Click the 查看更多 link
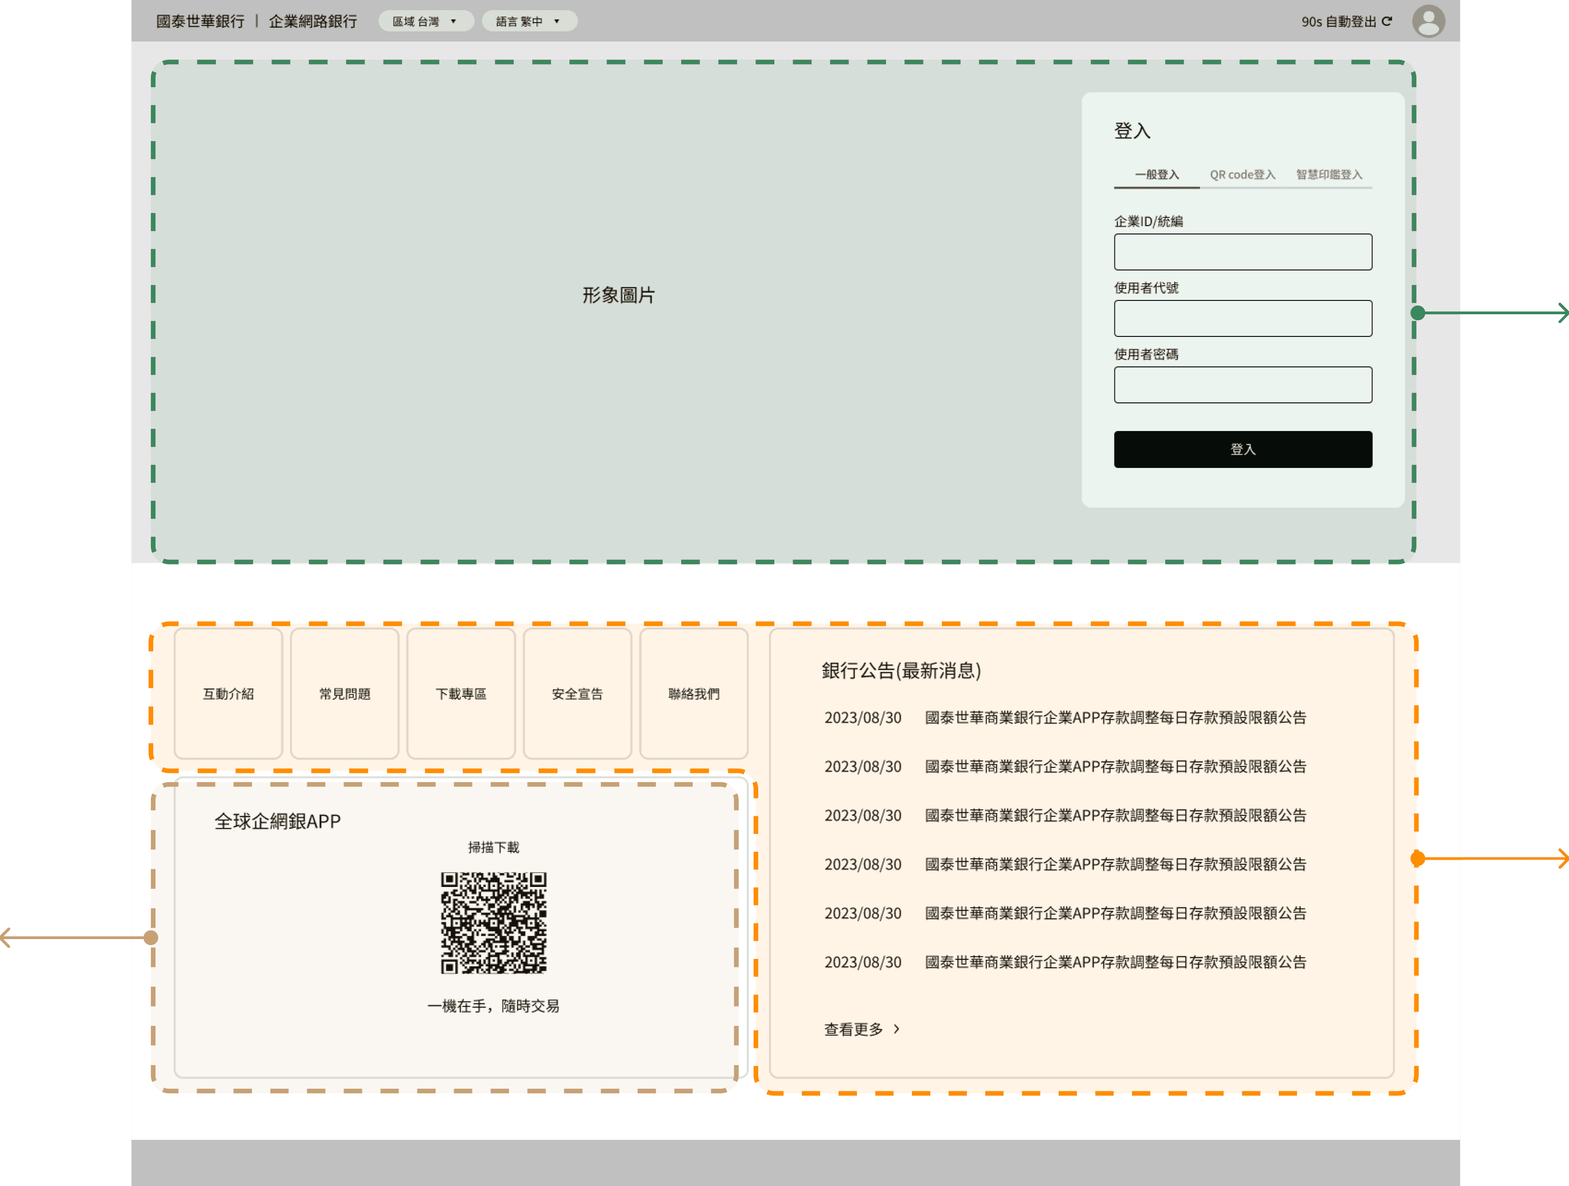1569x1186 pixels. [x=853, y=1029]
